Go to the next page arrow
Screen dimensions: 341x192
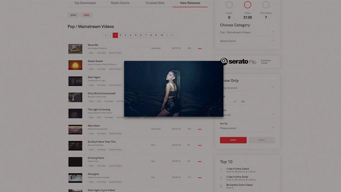(167, 35)
